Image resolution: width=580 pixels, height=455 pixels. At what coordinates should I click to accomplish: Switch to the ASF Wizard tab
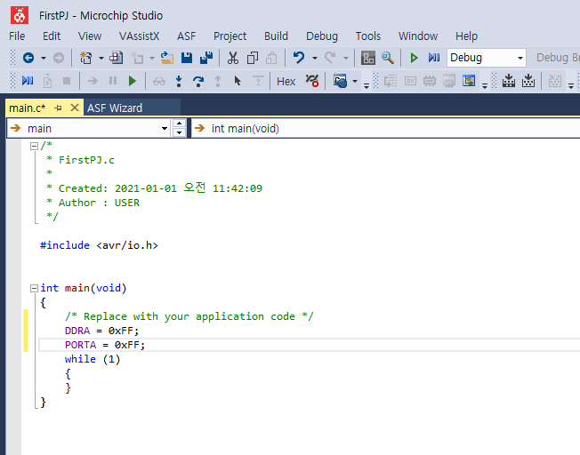(x=114, y=108)
